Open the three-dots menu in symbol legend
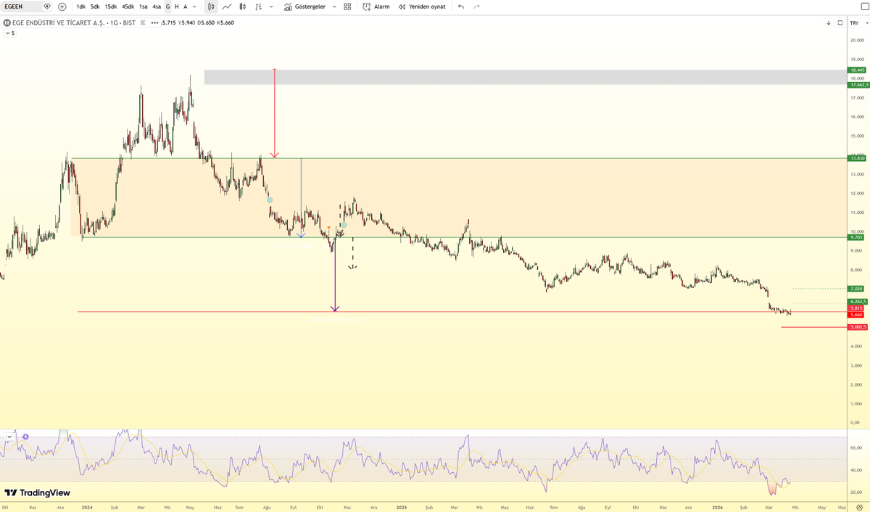This screenshot has height=512, width=870. point(154,22)
